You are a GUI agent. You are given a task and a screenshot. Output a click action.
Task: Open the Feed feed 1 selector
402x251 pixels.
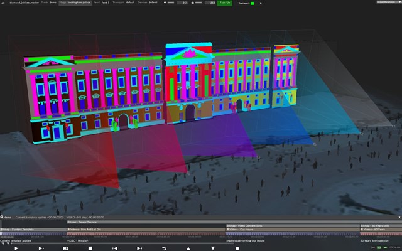[102, 3]
